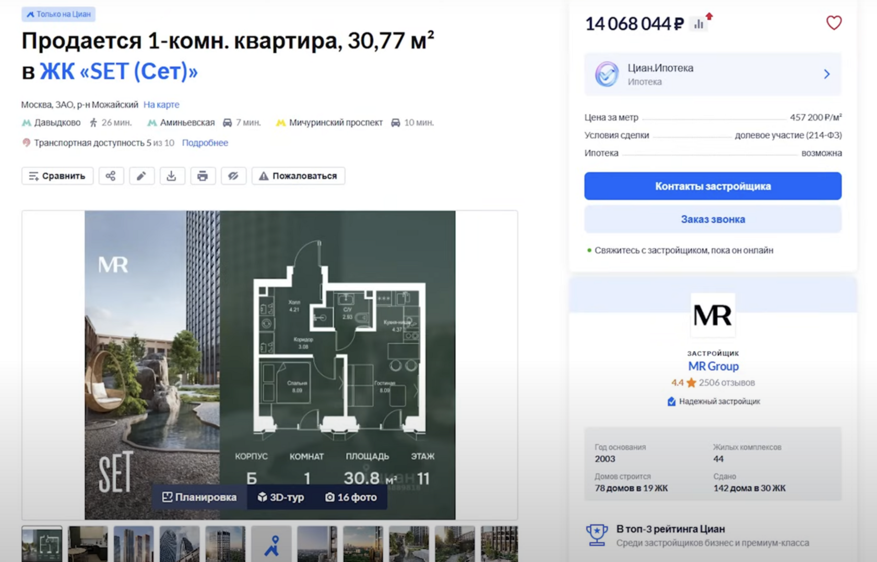This screenshot has height=562, width=877.
Task: Click the star rating 4.4
Action: [x=684, y=383]
